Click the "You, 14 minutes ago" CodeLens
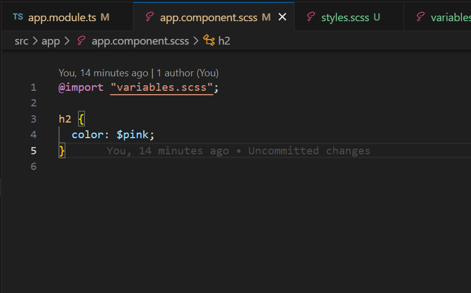This screenshot has height=293, width=471. click(103, 73)
